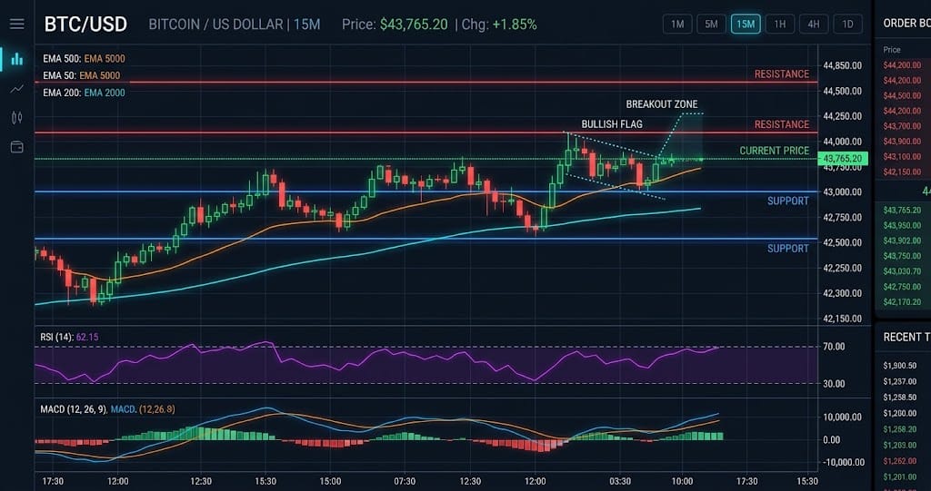
Task: Select the EMA 500 indicator label
Action: coord(84,59)
